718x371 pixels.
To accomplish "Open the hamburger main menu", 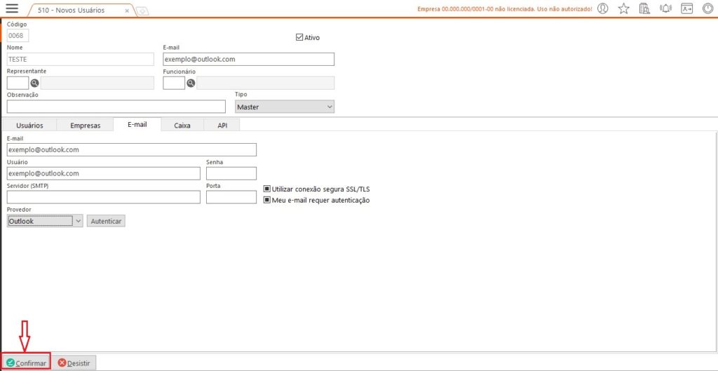I will pos(12,8).
